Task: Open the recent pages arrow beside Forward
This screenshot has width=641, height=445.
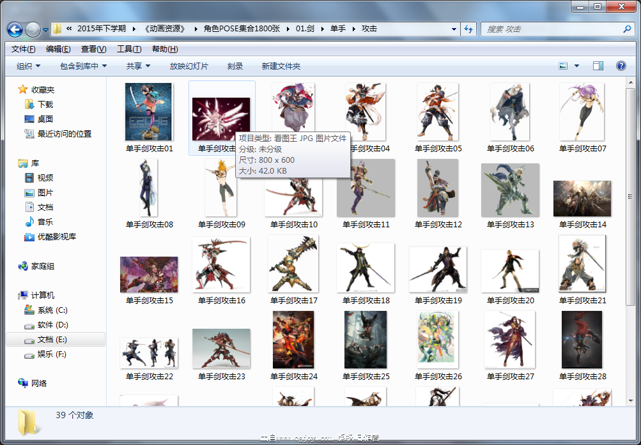Action: pos(45,29)
